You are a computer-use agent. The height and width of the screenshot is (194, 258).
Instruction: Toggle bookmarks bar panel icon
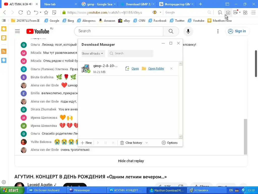point(4,21)
